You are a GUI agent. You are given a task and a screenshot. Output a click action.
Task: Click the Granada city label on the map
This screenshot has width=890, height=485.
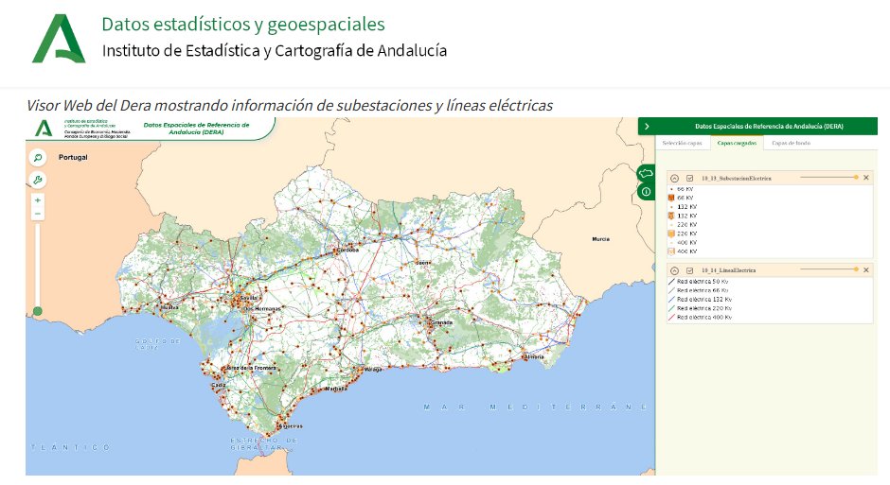tap(441, 321)
